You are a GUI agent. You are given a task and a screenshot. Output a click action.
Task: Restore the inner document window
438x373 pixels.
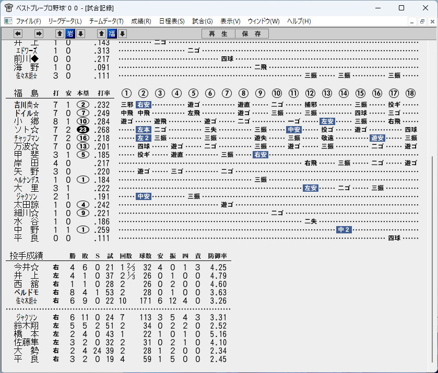pyautogui.click(x=422, y=21)
